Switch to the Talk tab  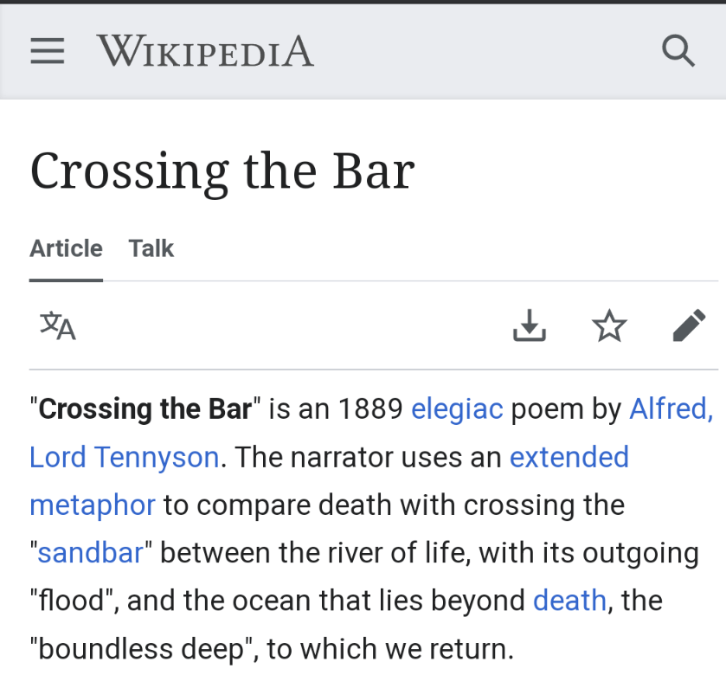pos(151,249)
